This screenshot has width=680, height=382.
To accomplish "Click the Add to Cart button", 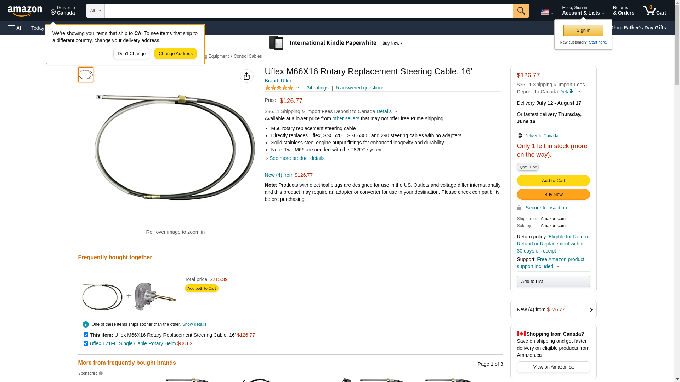I will pos(553,181).
